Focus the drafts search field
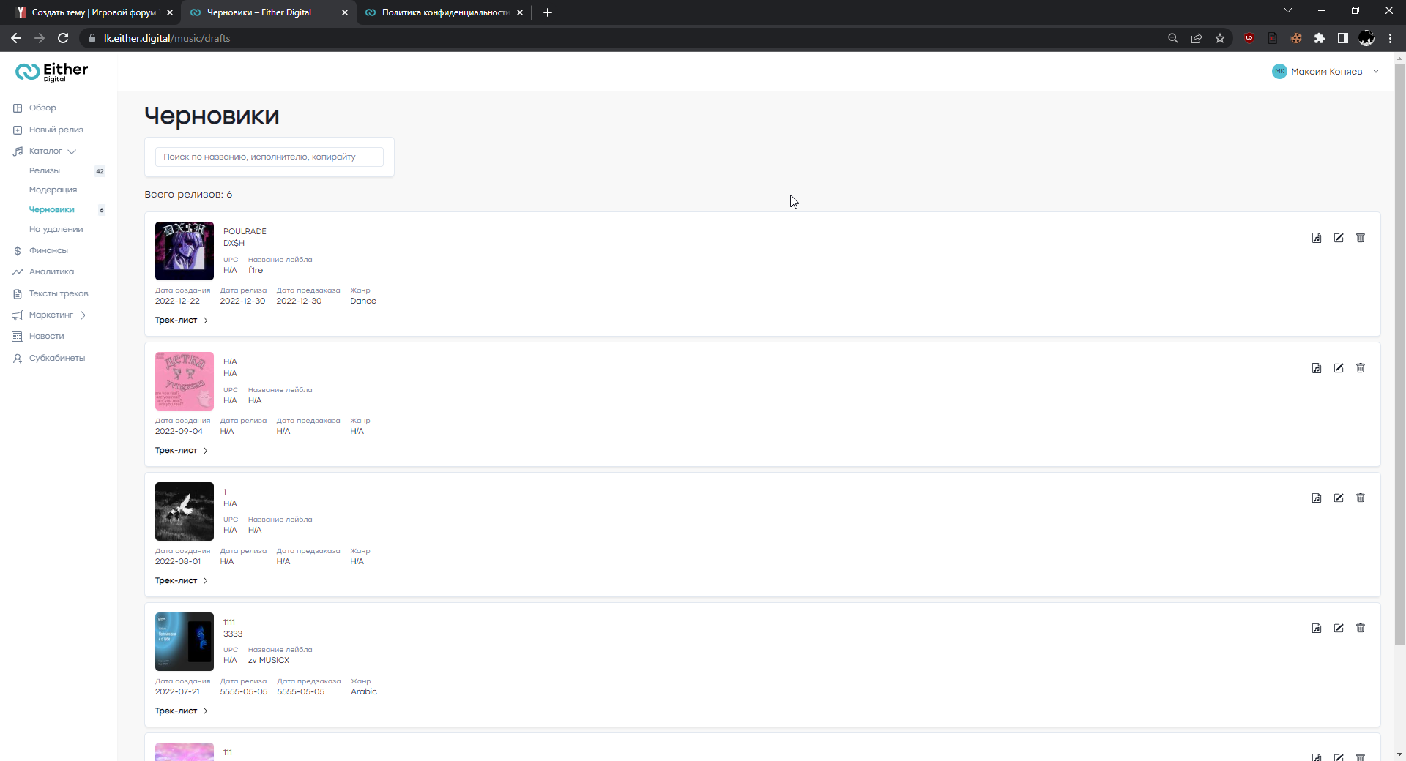1406x761 pixels. click(x=269, y=157)
